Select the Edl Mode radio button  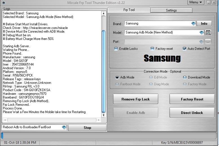151,77
